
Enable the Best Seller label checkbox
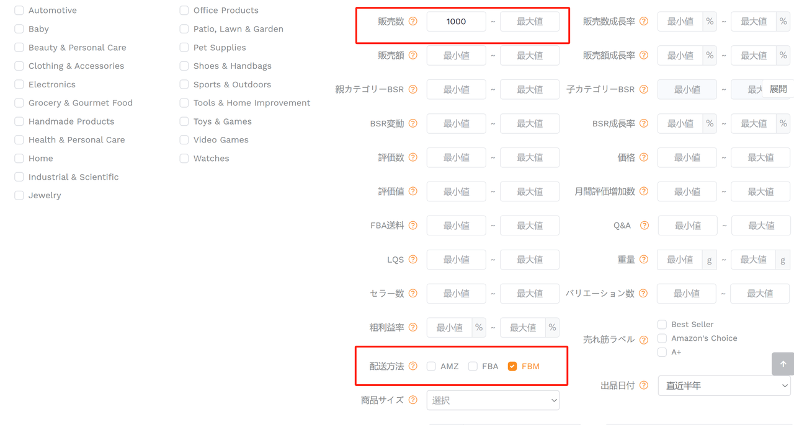click(x=662, y=325)
